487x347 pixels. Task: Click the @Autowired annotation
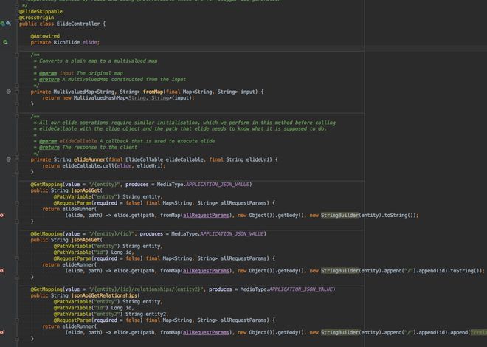[x=45, y=36]
